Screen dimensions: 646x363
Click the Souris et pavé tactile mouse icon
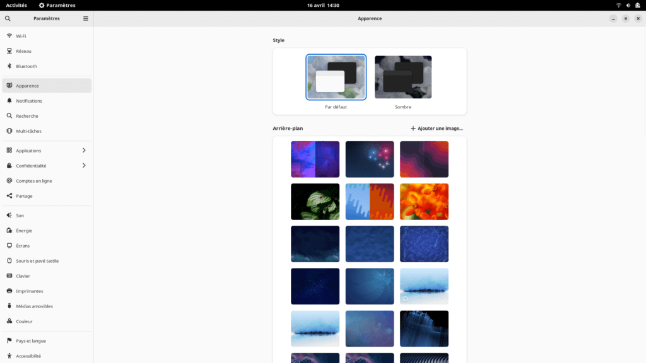(x=9, y=260)
